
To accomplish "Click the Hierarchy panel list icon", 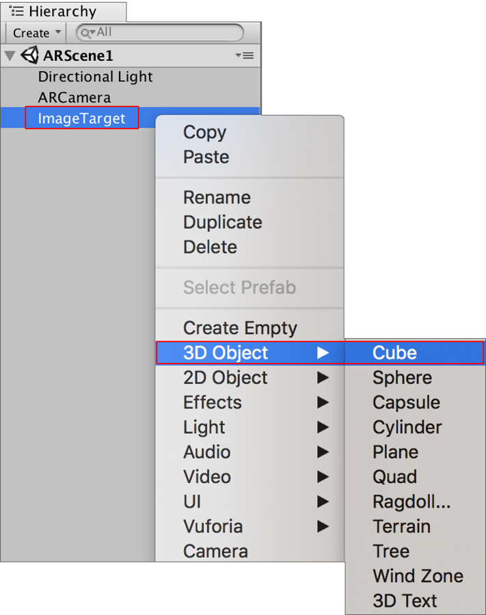I will coord(16,11).
